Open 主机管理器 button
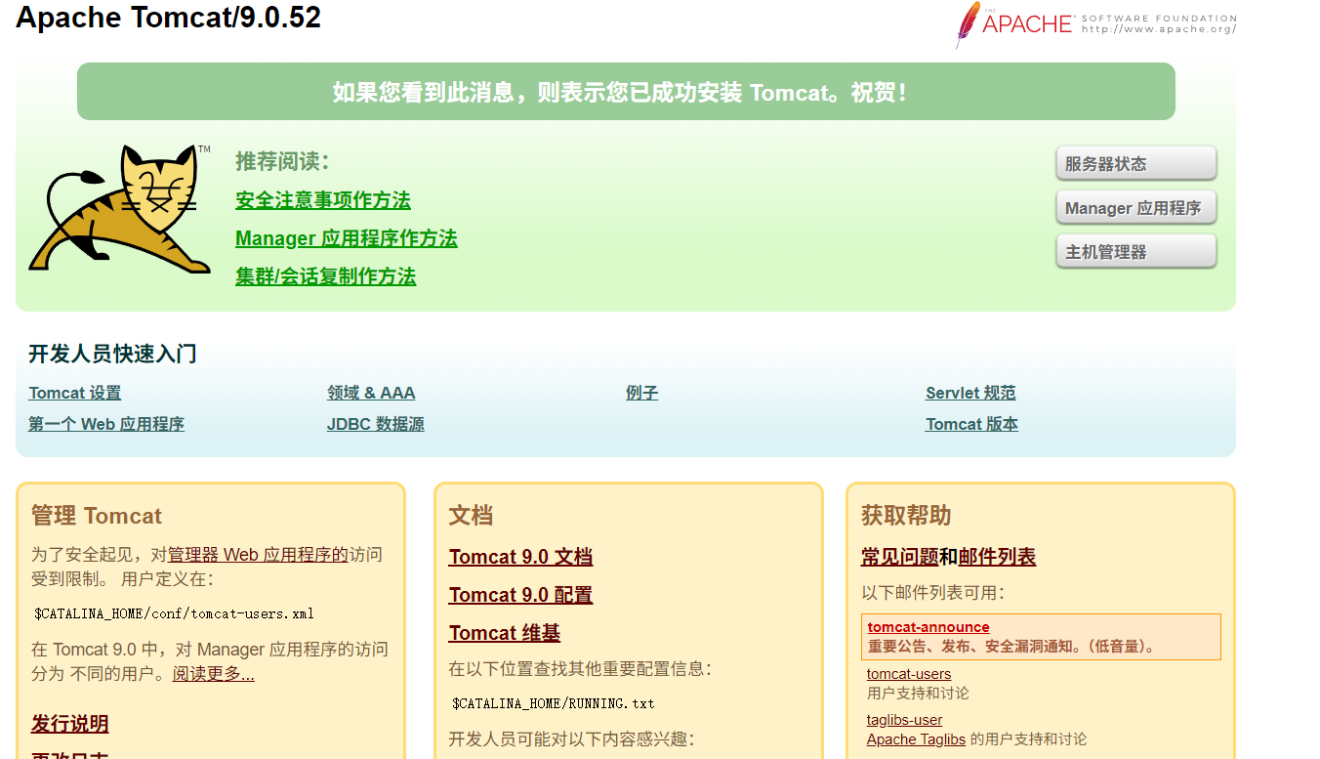Image resolution: width=1320 pixels, height=759 pixels. [1135, 252]
